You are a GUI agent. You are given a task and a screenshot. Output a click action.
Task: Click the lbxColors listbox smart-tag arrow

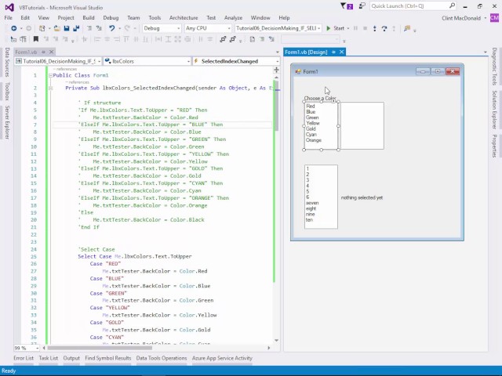[x=333, y=101]
